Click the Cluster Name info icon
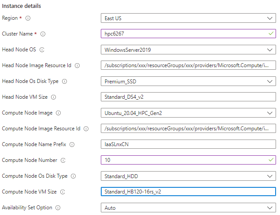This screenshot has width=280, height=215. point(43,34)
